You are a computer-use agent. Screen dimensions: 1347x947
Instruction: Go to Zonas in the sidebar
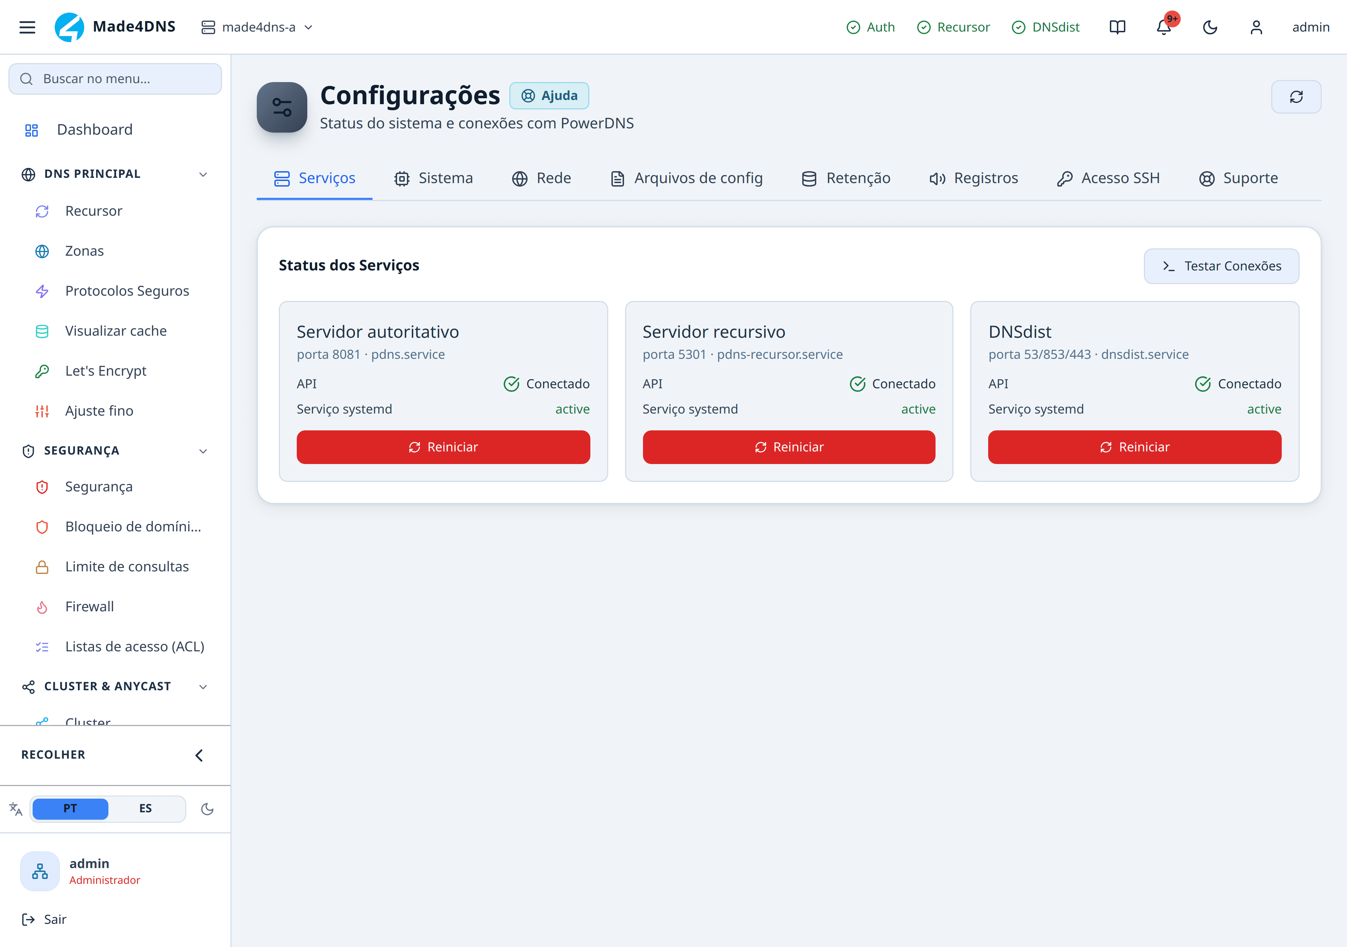(x=115, y=251)
